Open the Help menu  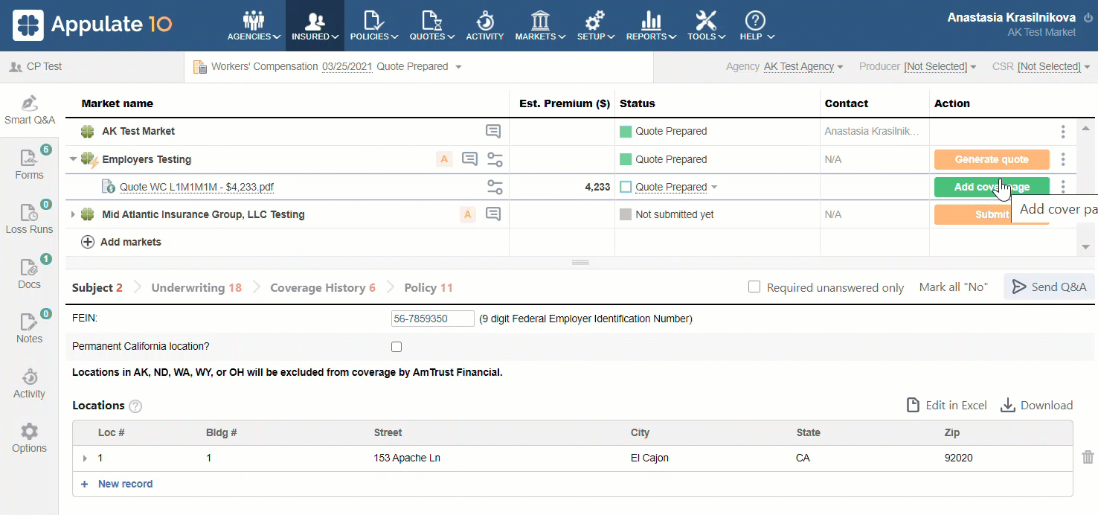coord(757,25)
